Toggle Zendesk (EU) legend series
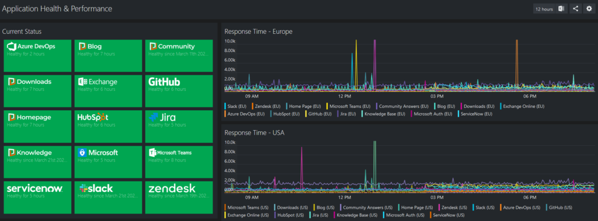Screen dimensions: 598x221 [266, 106]
